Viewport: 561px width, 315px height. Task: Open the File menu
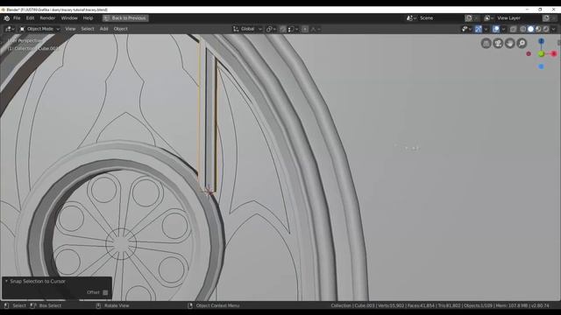(17, 18)
